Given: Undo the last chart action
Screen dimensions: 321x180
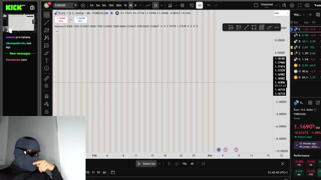Looking at the screenshot, I should point(209,5).
